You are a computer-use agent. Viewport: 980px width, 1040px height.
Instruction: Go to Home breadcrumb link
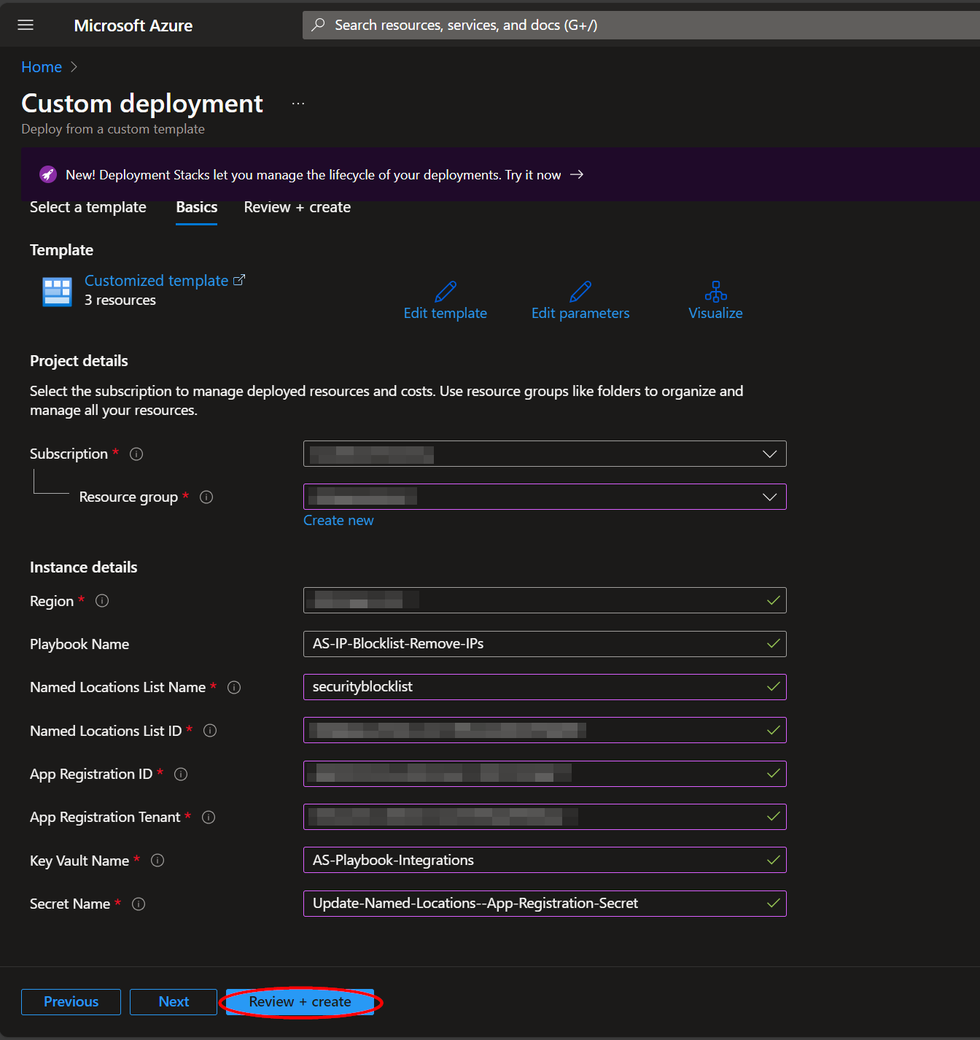point(42,67)
